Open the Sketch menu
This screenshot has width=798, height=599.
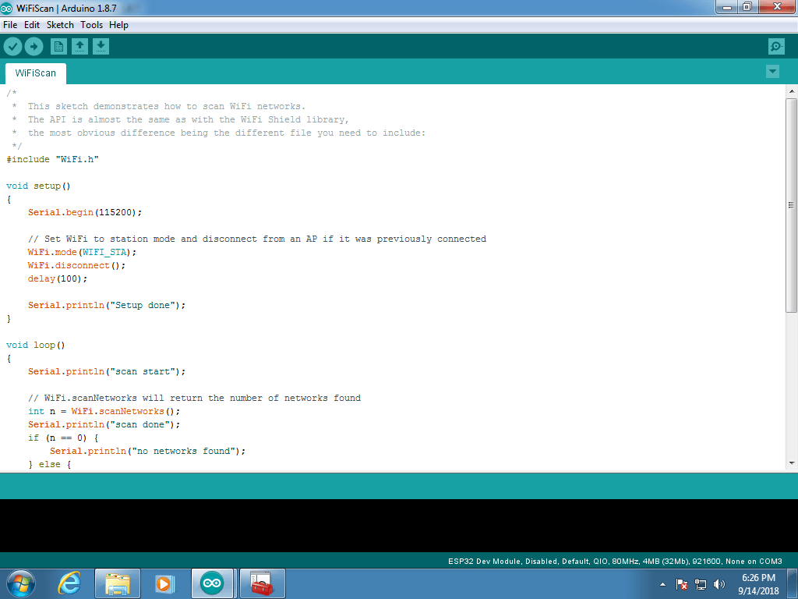pos(60,25)
